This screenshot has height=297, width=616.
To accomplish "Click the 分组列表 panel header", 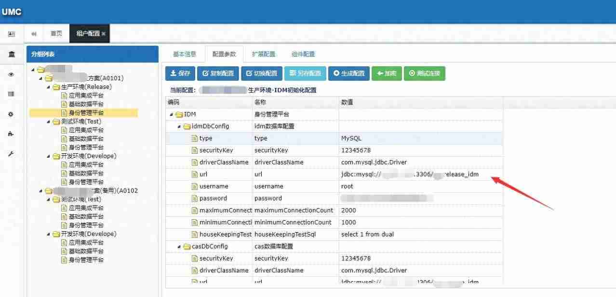I will click(92, 54).
